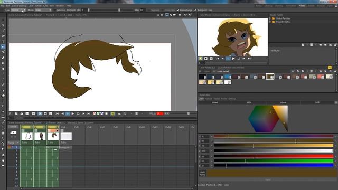
Task: Select the salmon pink palette swatch
Action: (321, 77)
